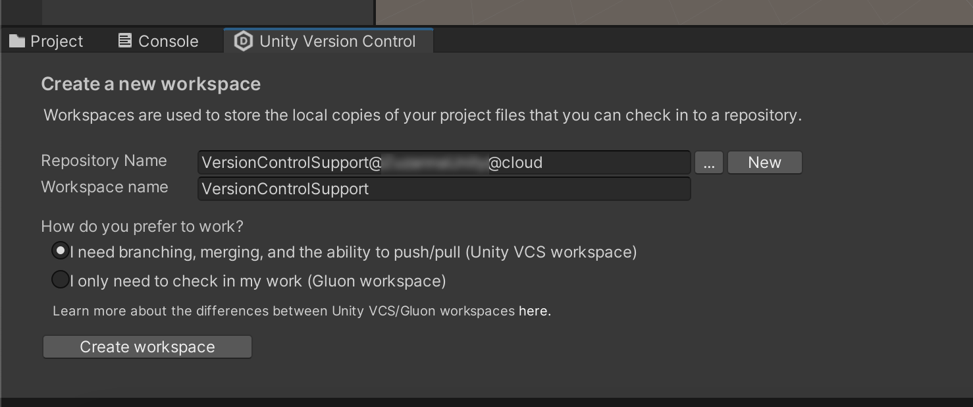Click the "Repository Name" label
Image resolution: width=973 pixels, height=407 pixels.
104,161
